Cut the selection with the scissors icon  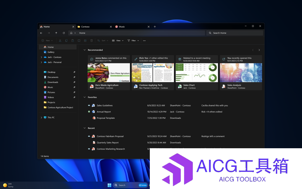coord(60,40)
